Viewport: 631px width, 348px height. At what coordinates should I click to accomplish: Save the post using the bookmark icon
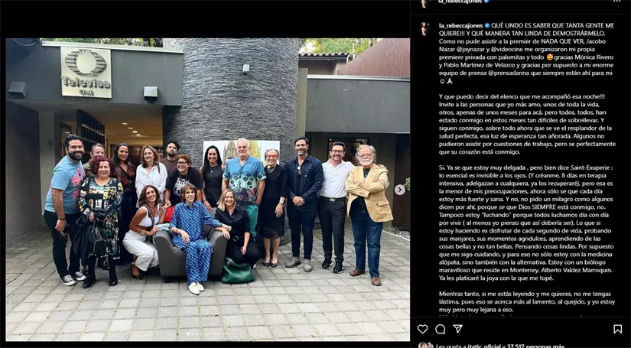[618, 329]
